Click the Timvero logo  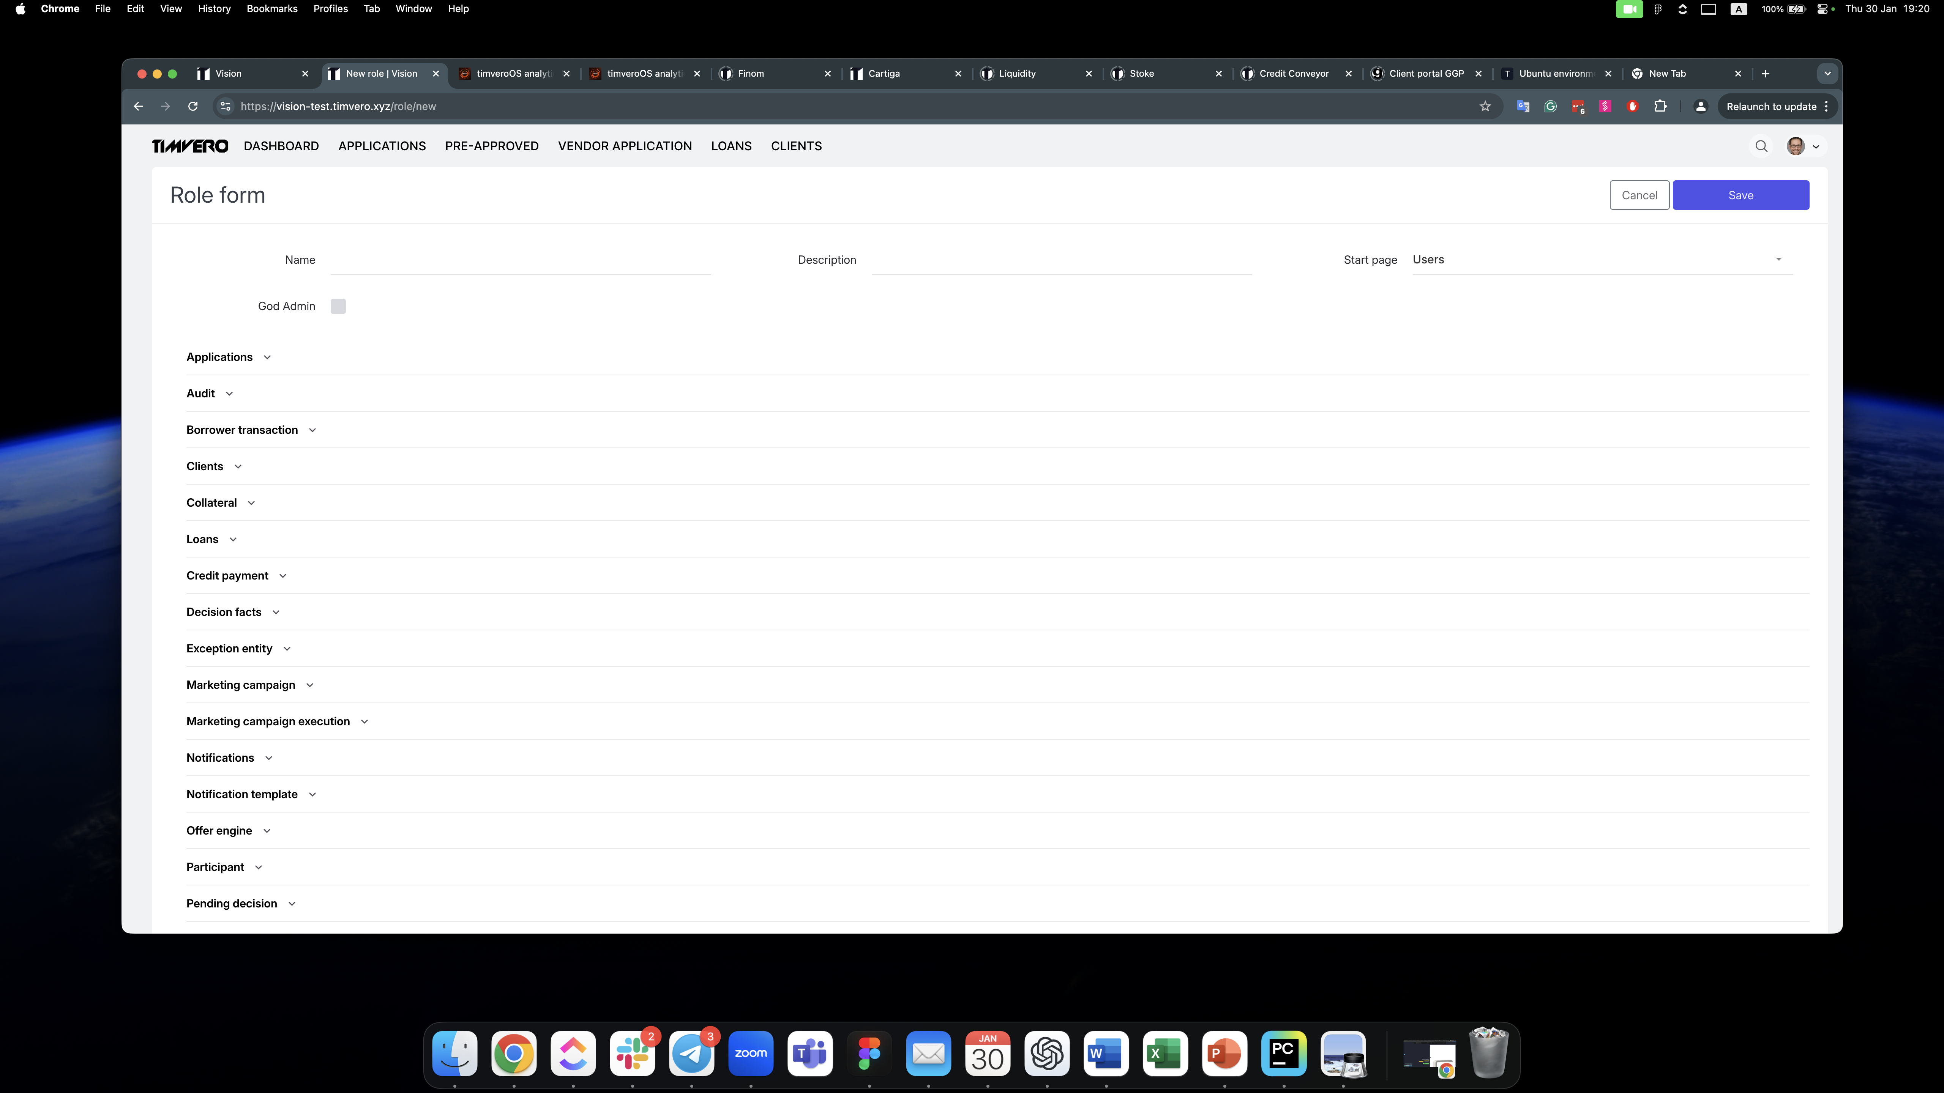[x=190, y=146]
